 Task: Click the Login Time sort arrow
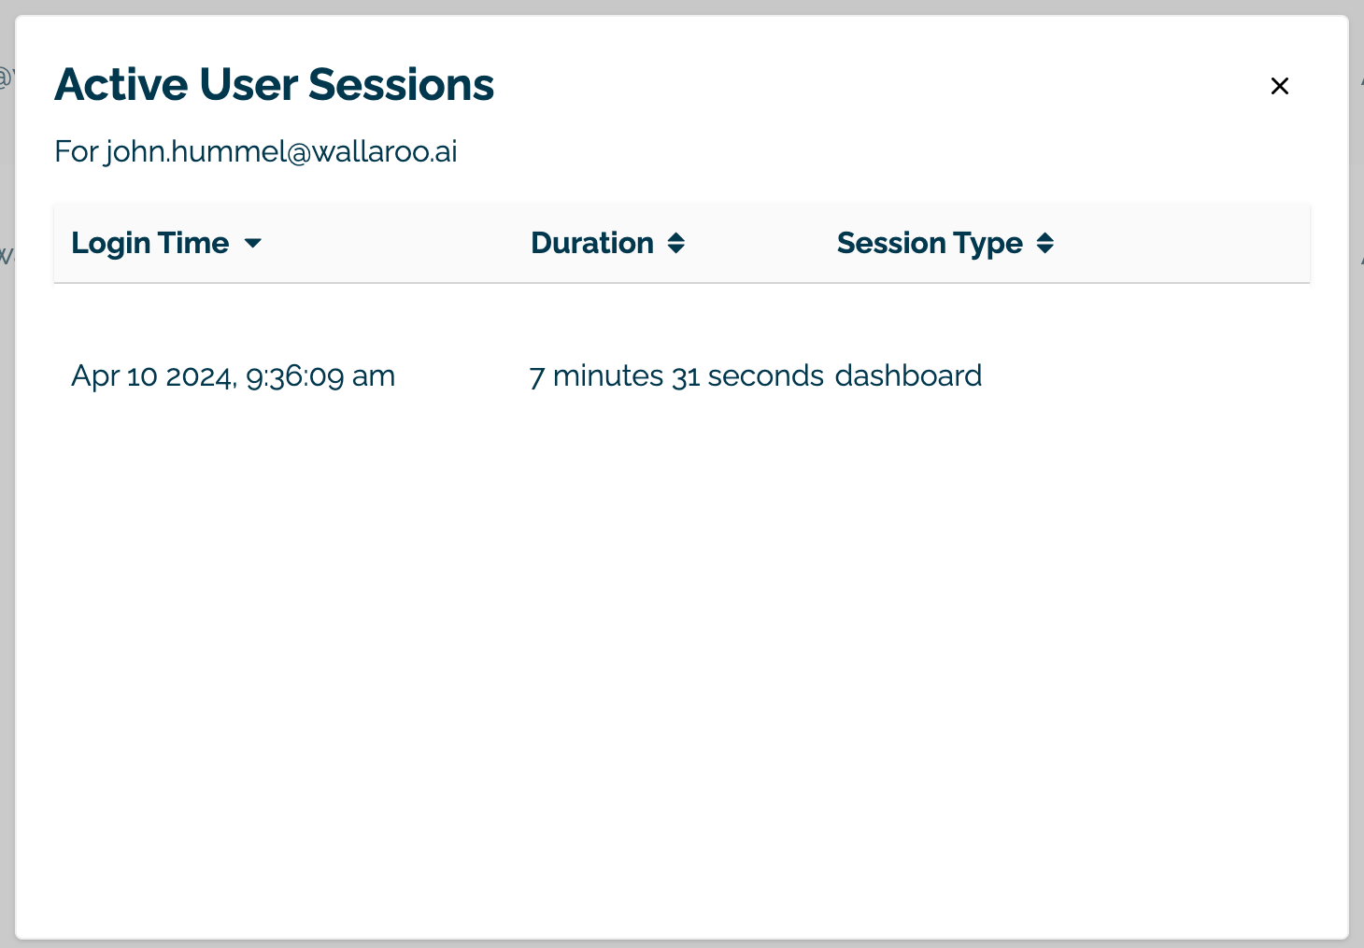click(x=252, y=244)
